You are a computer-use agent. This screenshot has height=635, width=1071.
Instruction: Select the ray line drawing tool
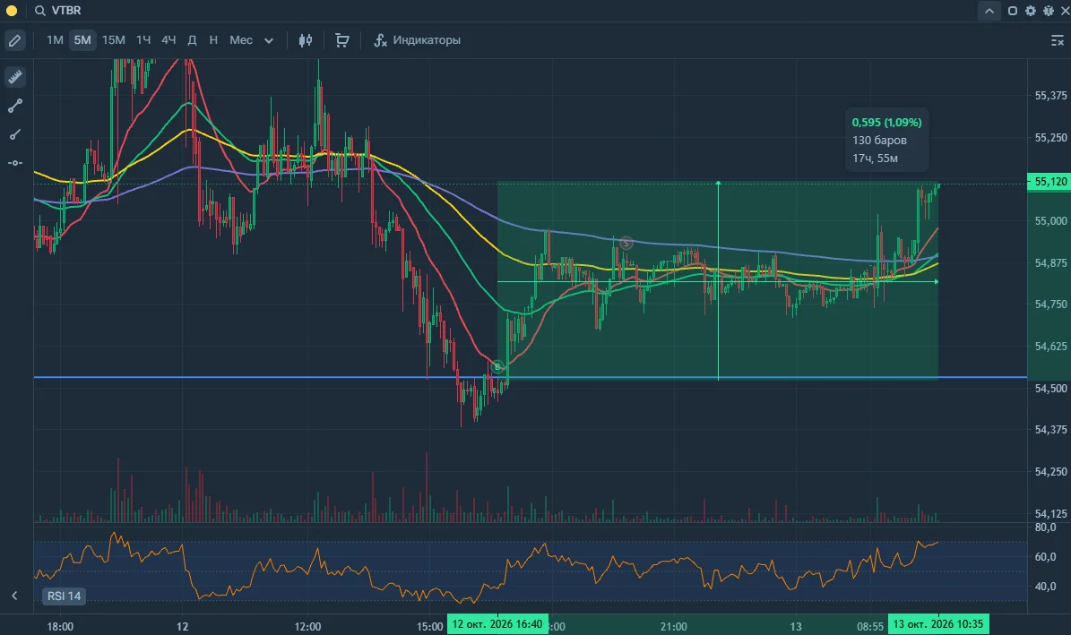[15, 134]
